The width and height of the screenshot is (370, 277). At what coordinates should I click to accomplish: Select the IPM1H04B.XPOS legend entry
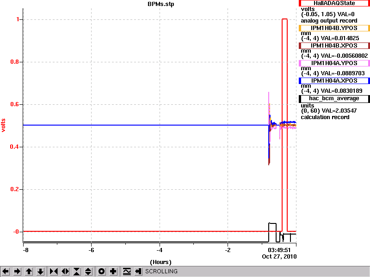click(334, 45)
